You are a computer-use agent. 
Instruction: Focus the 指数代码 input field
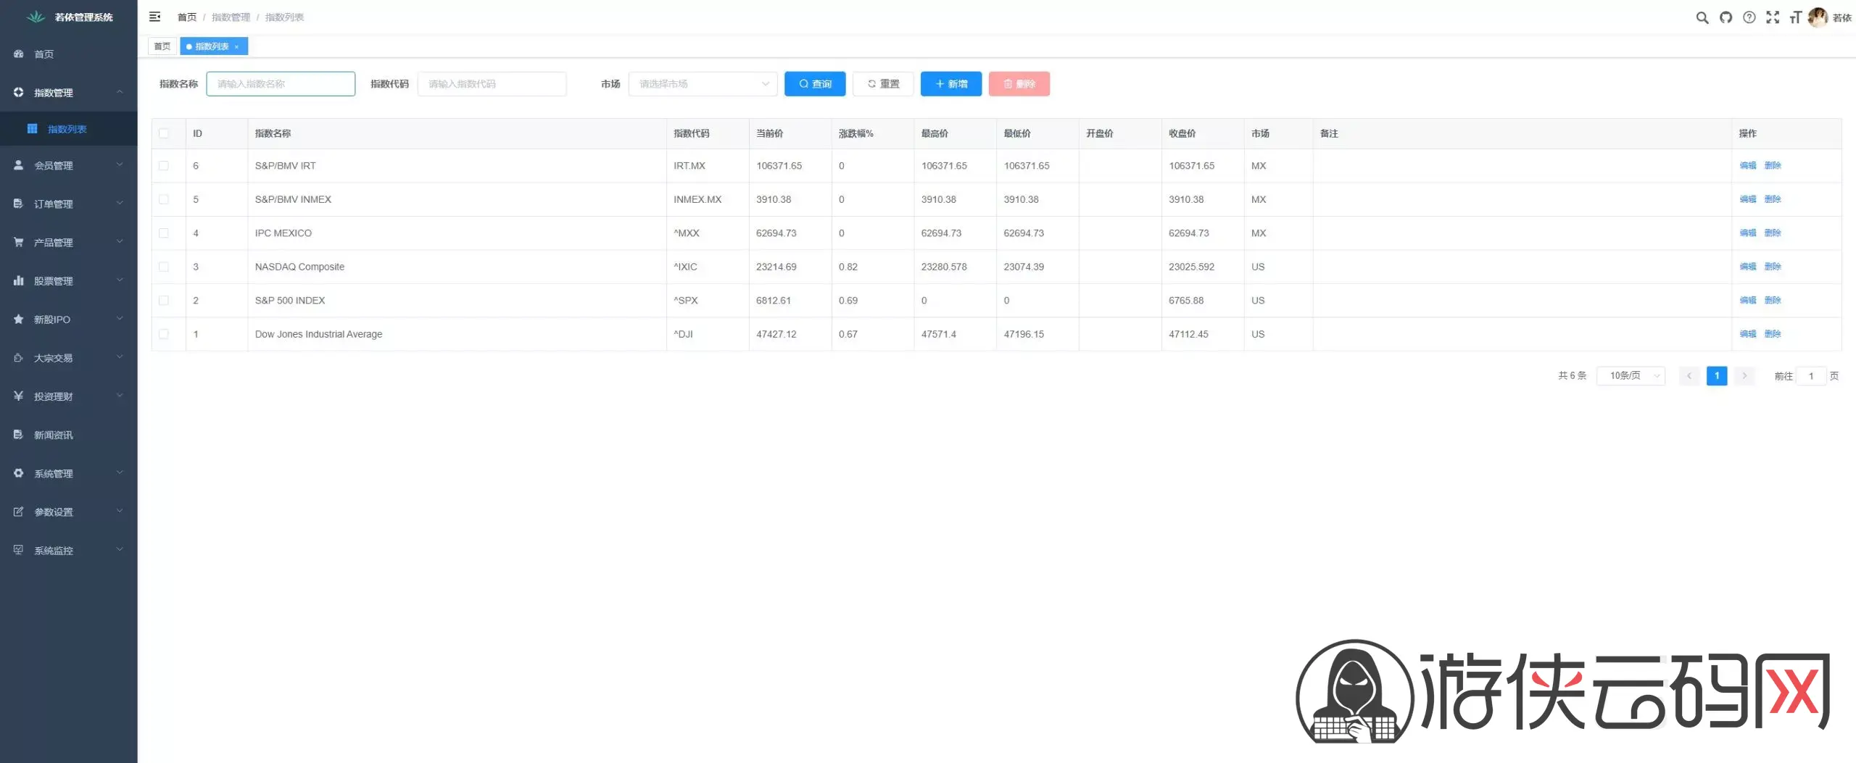492,84
